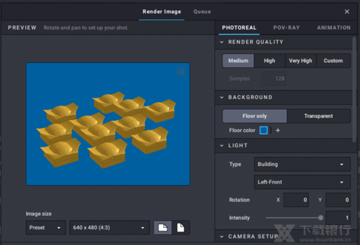Open the 640 x 480 resolution dropdown
Viewport: 360px width, 245px height.
coord(109,228)
